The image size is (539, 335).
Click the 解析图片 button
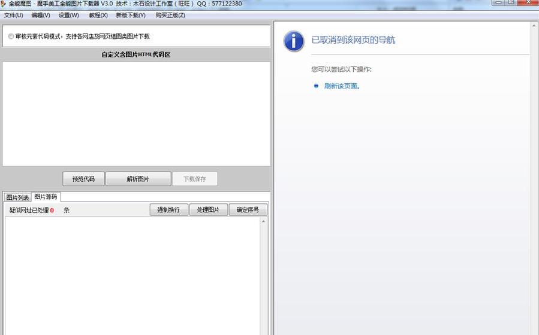click(138, 179)
